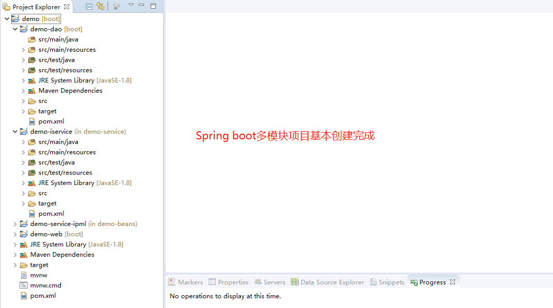This screenshot has width=553, height=308.
Task: Click the demo-iservice project icon
Action: (24, 131)
